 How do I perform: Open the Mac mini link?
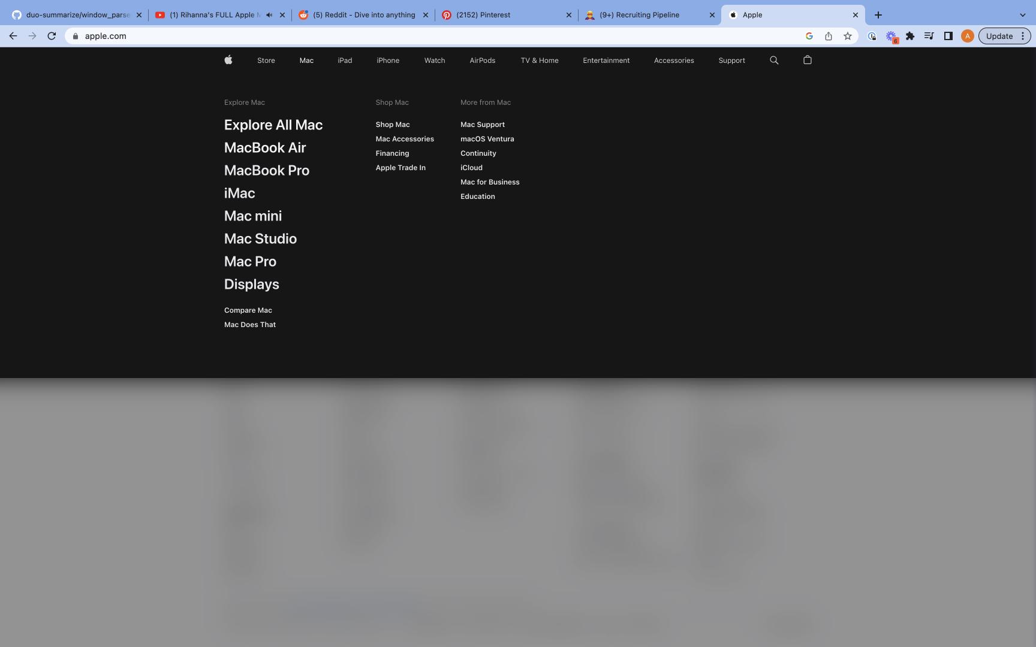coord(253,216)
